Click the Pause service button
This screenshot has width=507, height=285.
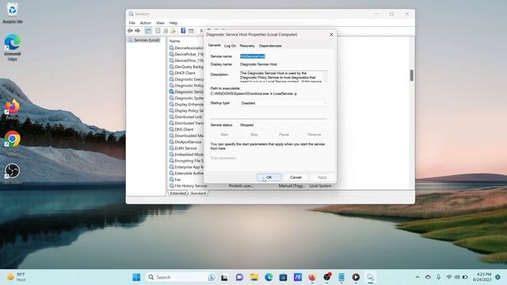[x=284, y=135]
